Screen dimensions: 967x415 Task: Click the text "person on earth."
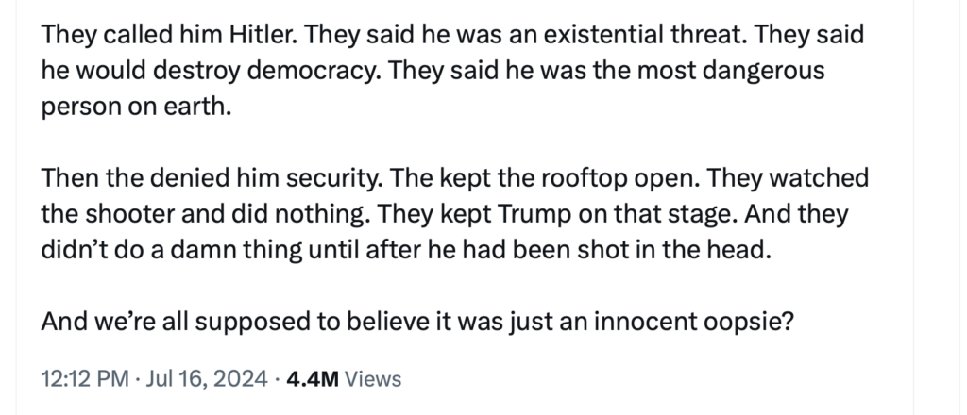[x=136, y=105]
